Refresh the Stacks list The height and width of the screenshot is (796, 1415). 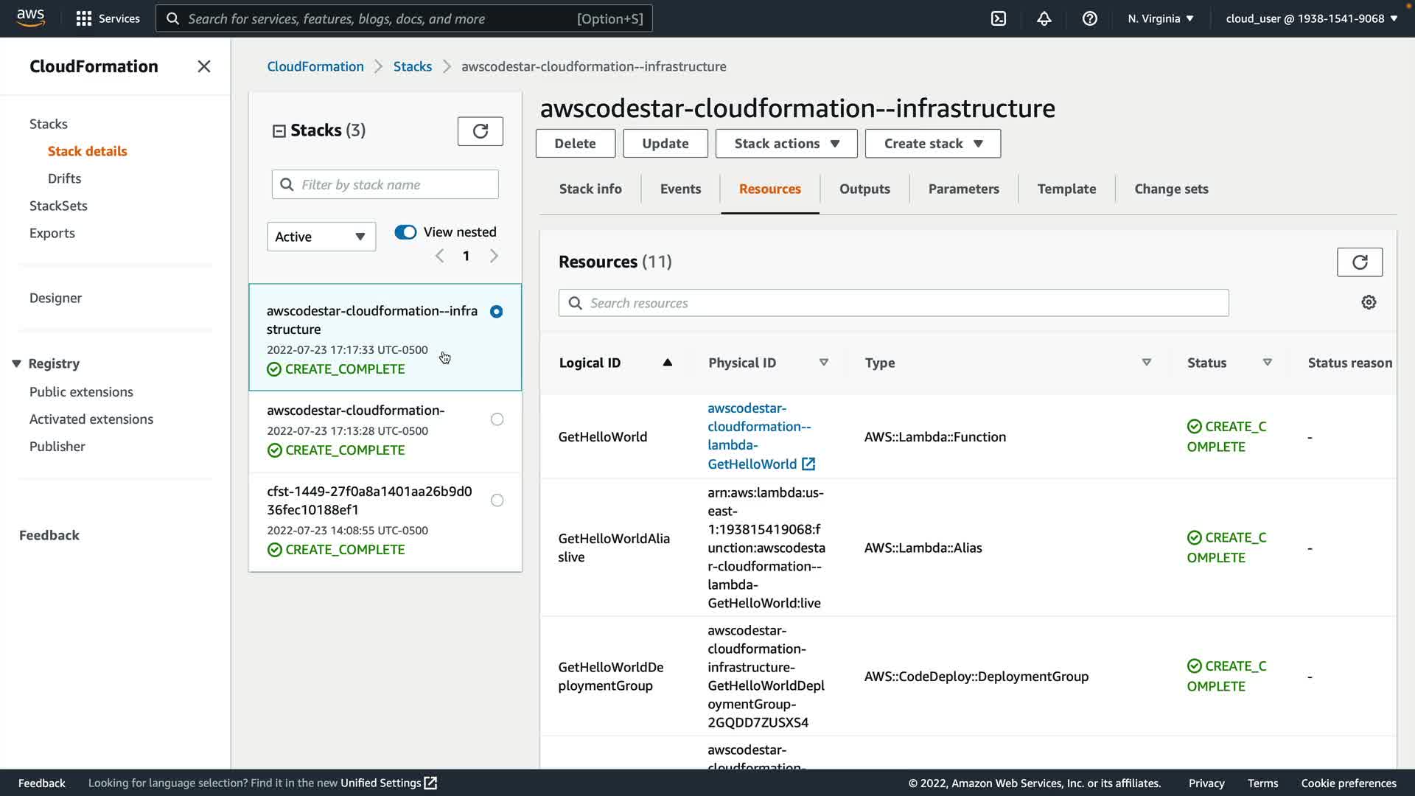480,131
